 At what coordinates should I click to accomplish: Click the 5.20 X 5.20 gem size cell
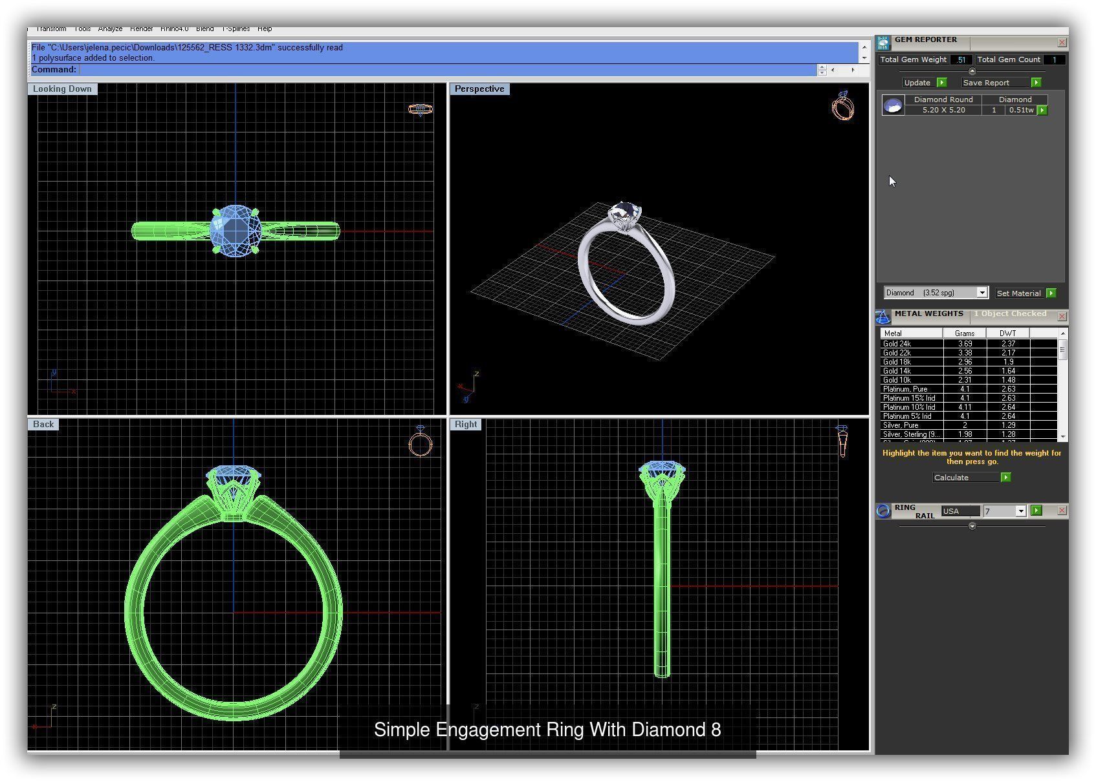tap(943, 111)
